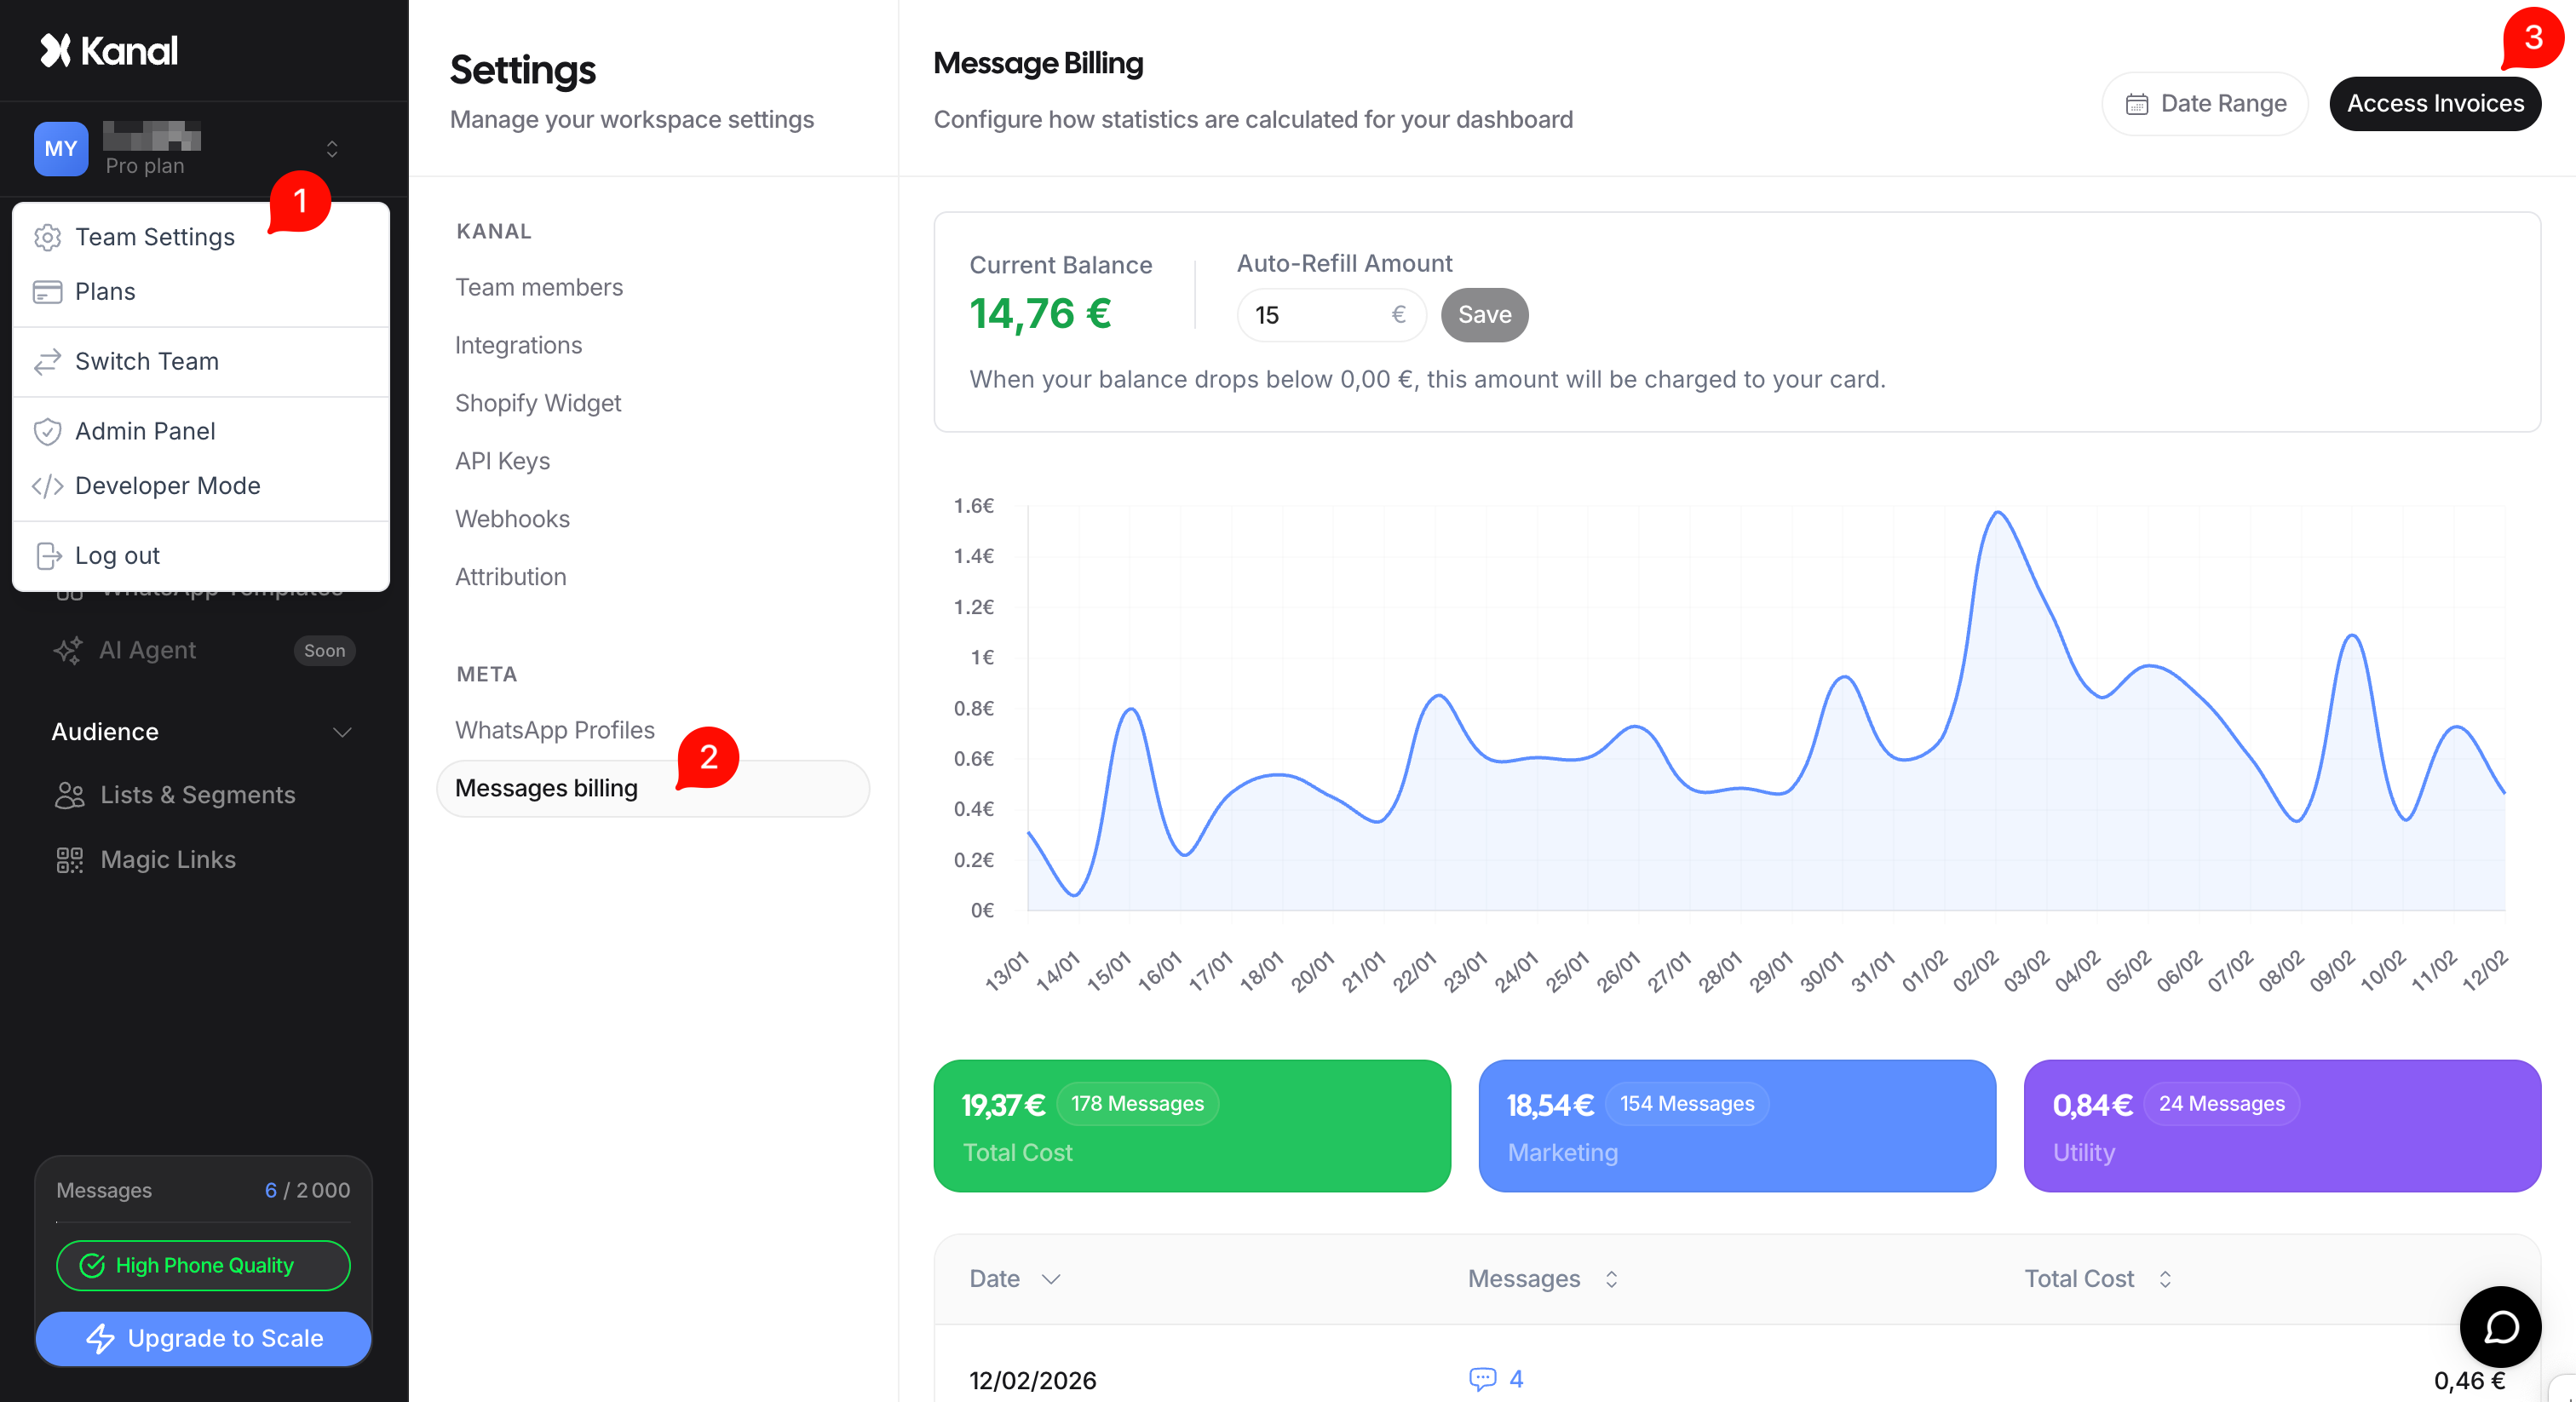Image resolution: width=2576 pixels, height=1402 pixels.
Task: Select Switch Team from the menu
Action: coord(146,361)
